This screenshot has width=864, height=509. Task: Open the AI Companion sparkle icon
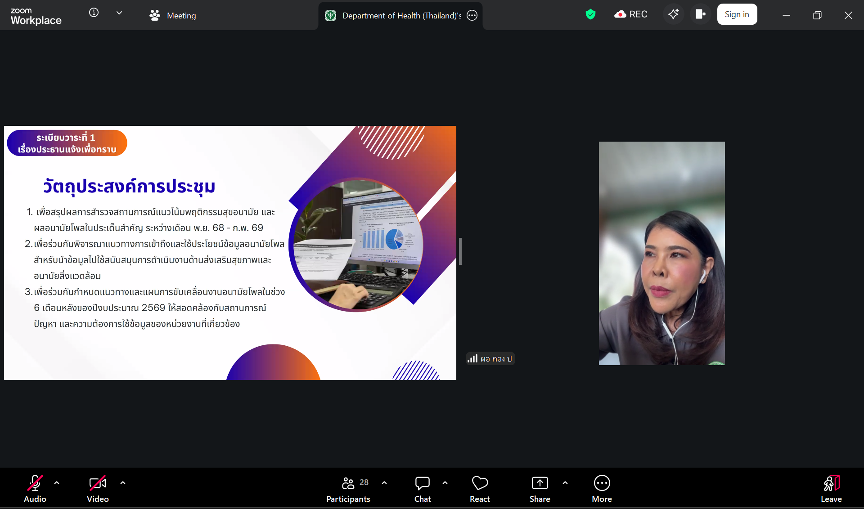click(x=673, y=14)
